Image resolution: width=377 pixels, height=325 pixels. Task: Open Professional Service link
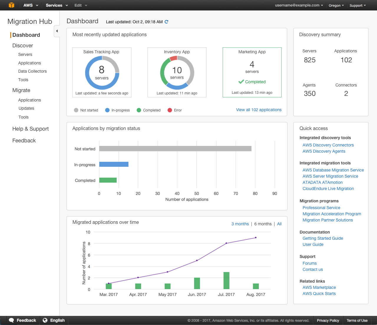click(x=321, y=208)
